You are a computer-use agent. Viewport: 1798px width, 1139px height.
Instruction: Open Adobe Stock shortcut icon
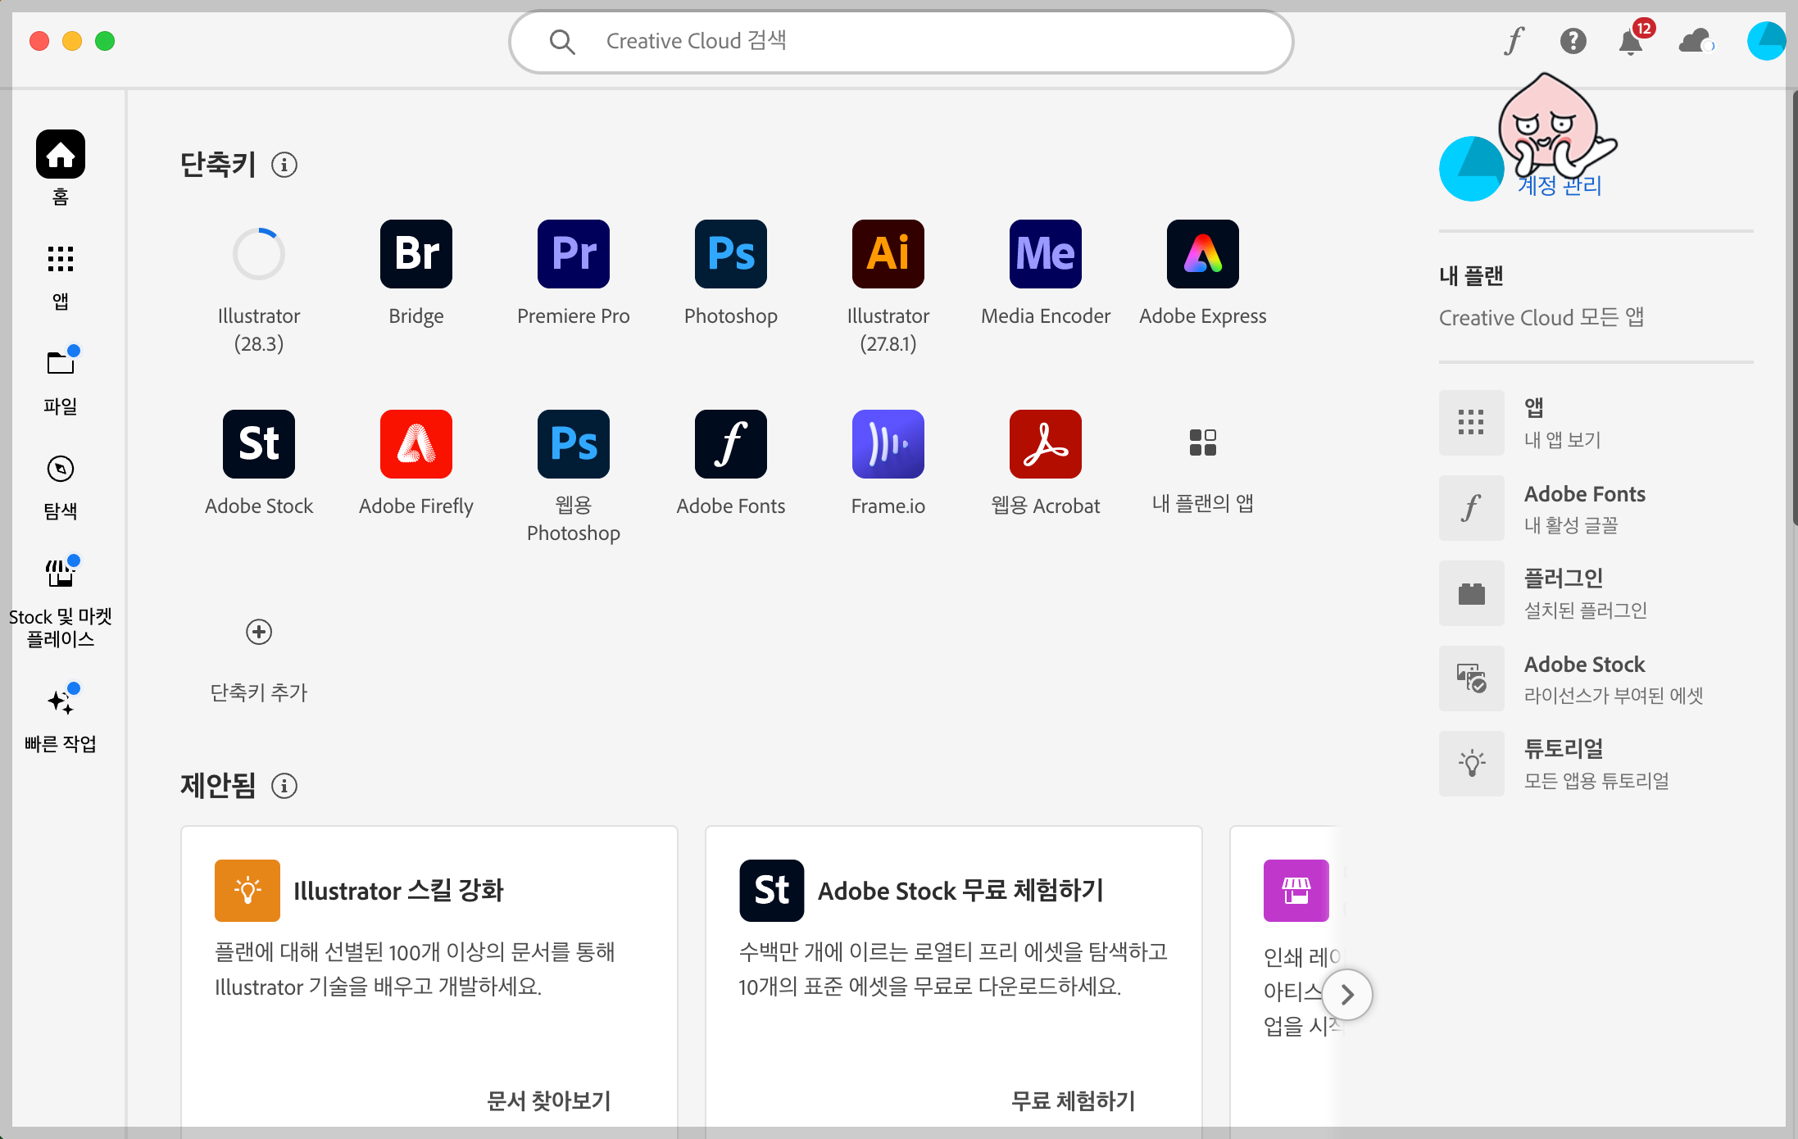258,444
